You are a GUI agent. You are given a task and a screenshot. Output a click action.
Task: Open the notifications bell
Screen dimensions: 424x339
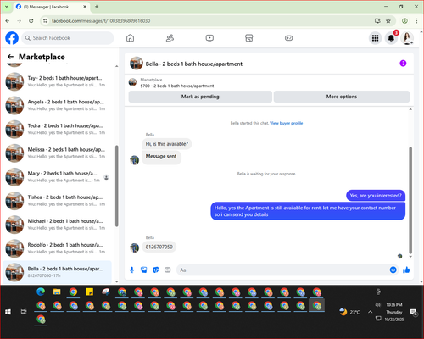tap(391, 38)
